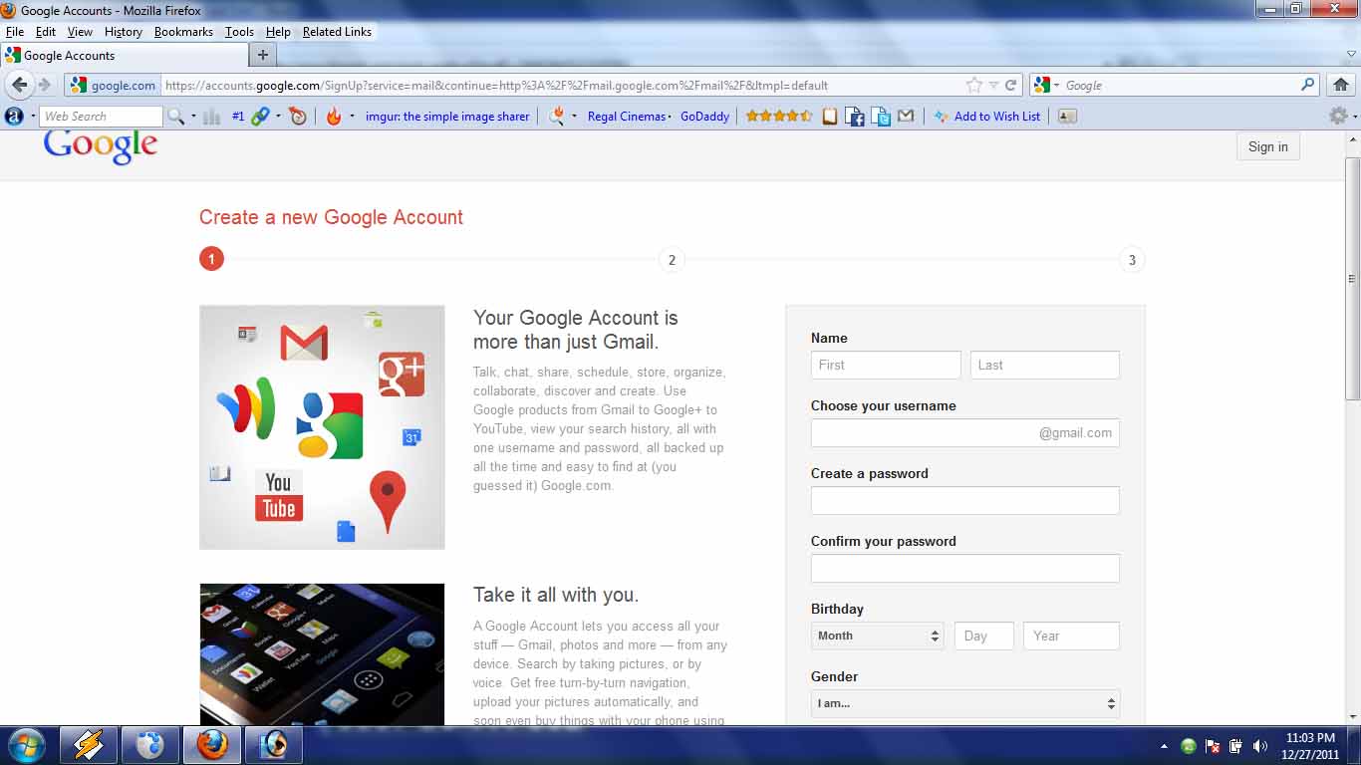Click the Alexa Web Search input box

[x=101, y=117]
